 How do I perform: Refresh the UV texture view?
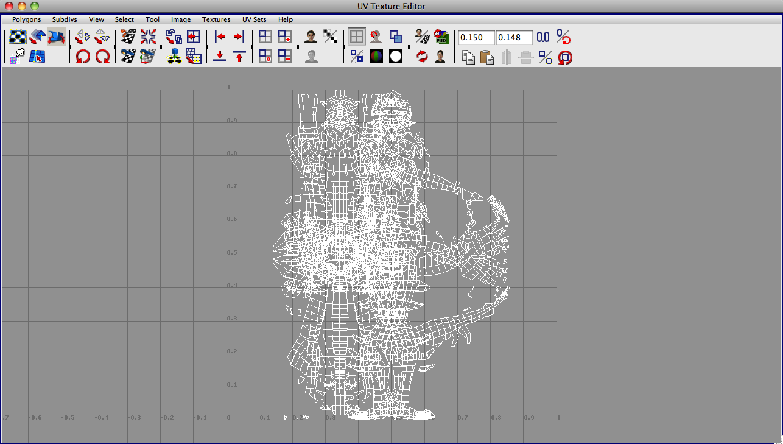click(423, 56)
